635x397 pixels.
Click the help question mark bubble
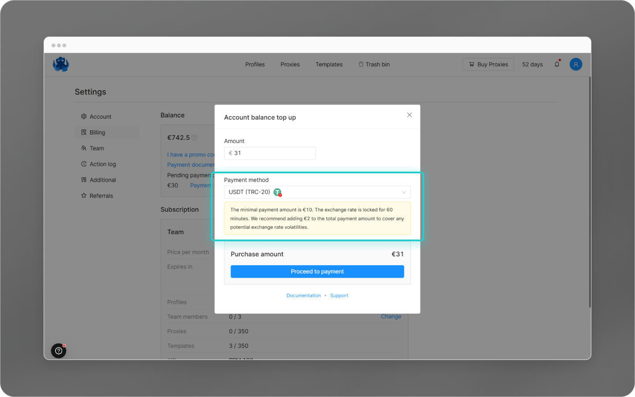click(x=59, y=351)
